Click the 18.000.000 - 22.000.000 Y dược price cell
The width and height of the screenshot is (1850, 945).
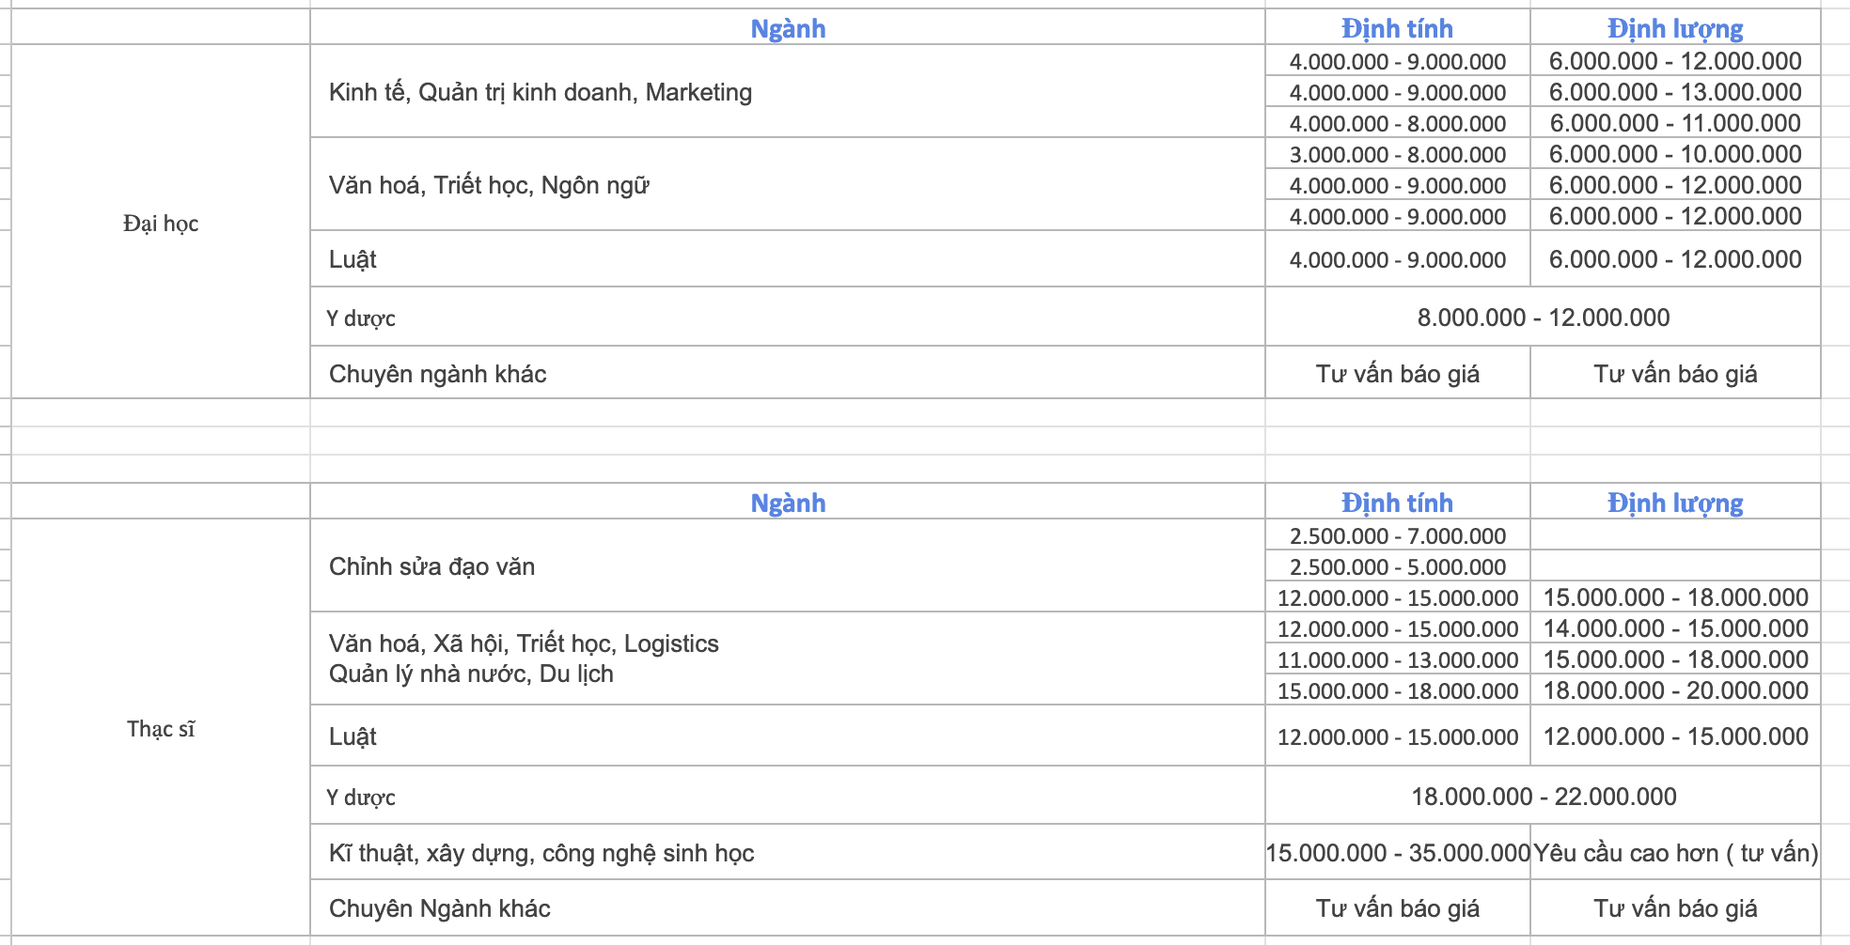pyautogui.click(x=1544, y=797)
